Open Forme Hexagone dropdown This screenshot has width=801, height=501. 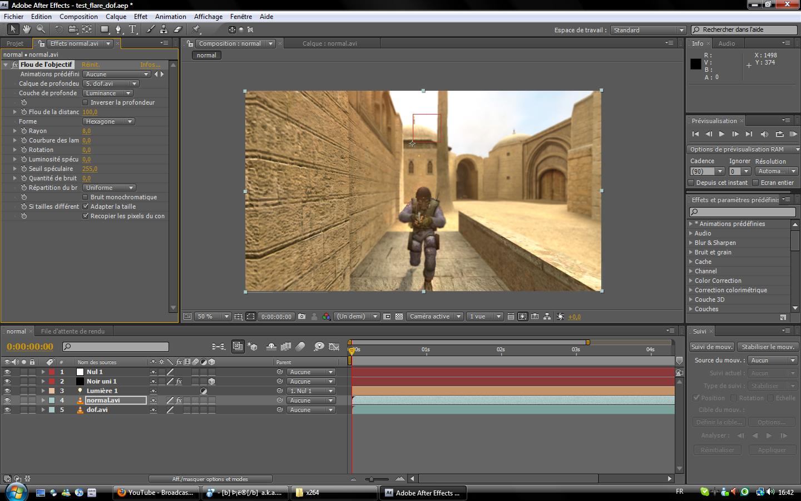click(108, 121)
